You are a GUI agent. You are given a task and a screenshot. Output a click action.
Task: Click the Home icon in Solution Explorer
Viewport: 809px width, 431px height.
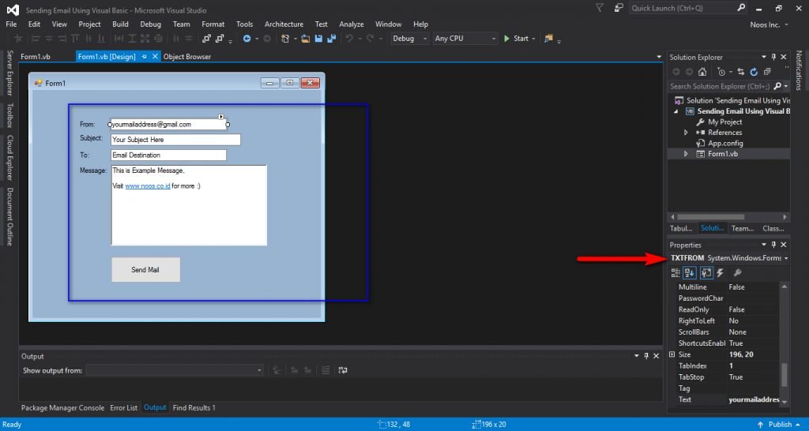click(702, 72)
